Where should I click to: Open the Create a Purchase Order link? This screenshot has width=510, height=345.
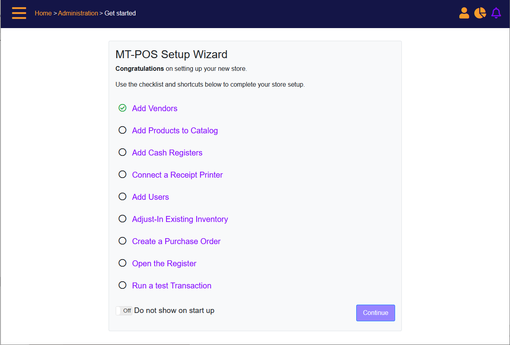176,241
